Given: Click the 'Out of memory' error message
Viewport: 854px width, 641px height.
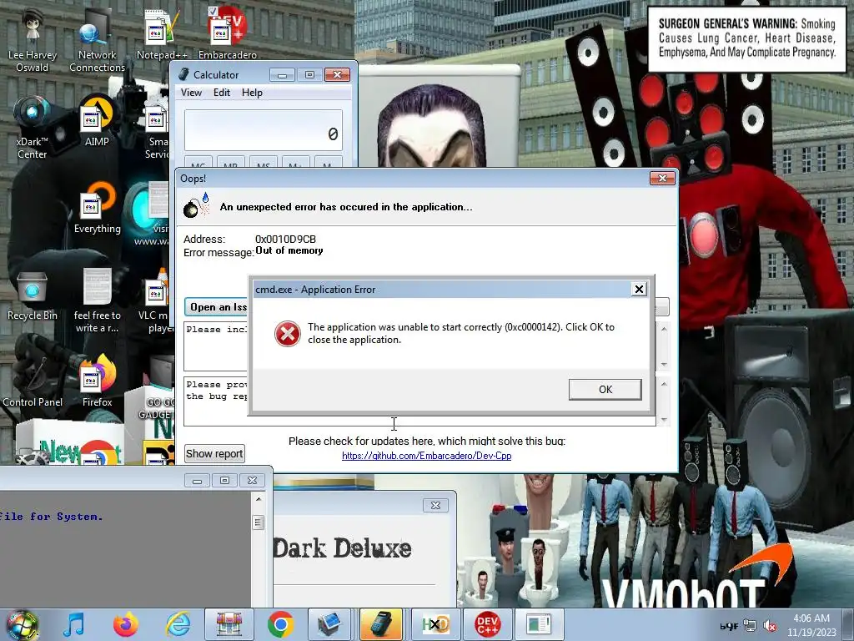Looking at the screenshot, I should [289, 250].
